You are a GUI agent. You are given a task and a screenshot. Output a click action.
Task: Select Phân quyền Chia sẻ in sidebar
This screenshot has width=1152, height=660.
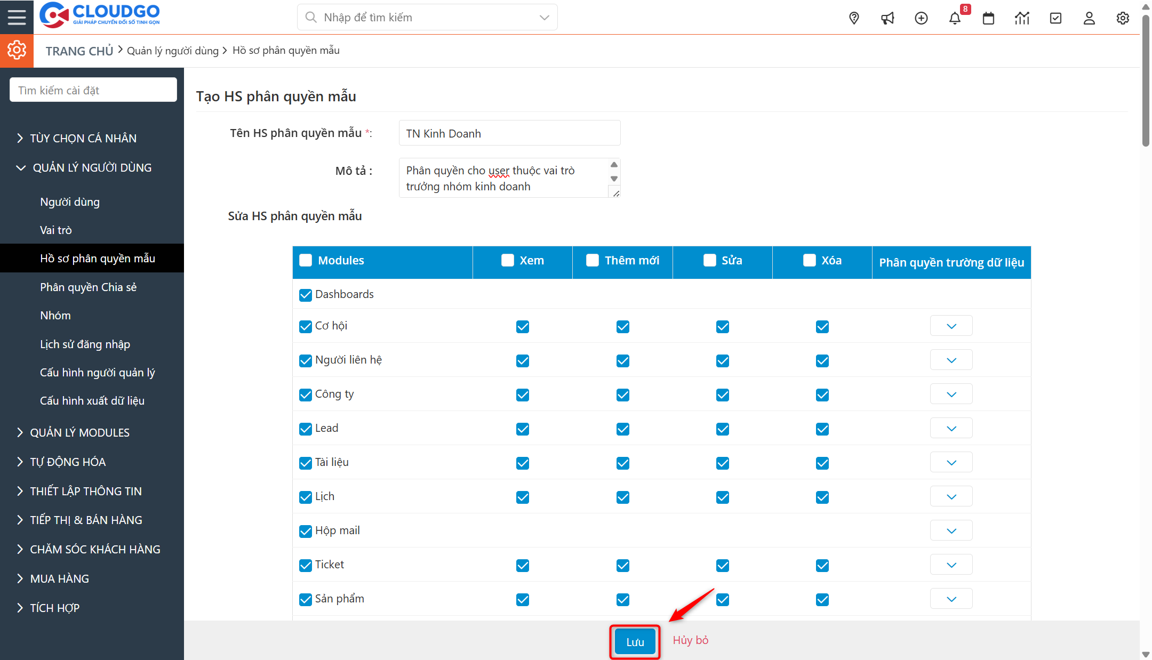[88, 287]
